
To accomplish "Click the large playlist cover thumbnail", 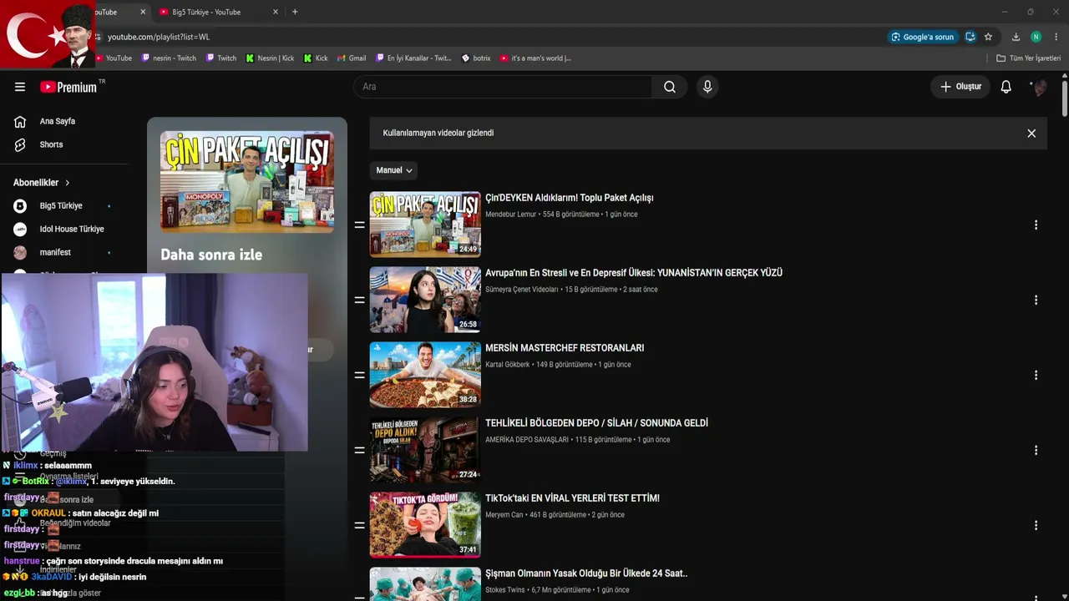I will tap(247, 181).
